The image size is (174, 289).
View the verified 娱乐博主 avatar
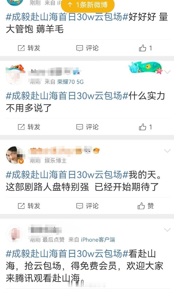[x=15, y=155]
